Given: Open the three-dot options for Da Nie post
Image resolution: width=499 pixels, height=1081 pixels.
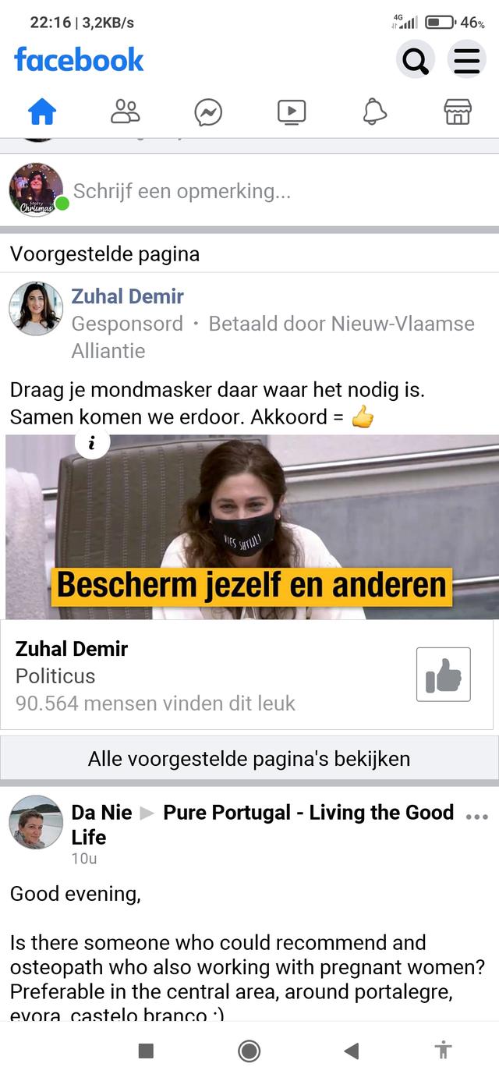Looking at the screenshot, I should [476, 817].
